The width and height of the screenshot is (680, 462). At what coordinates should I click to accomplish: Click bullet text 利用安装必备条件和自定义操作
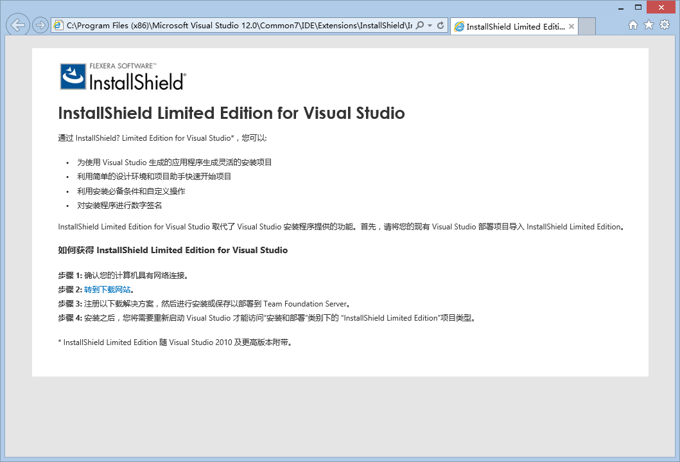131,191
